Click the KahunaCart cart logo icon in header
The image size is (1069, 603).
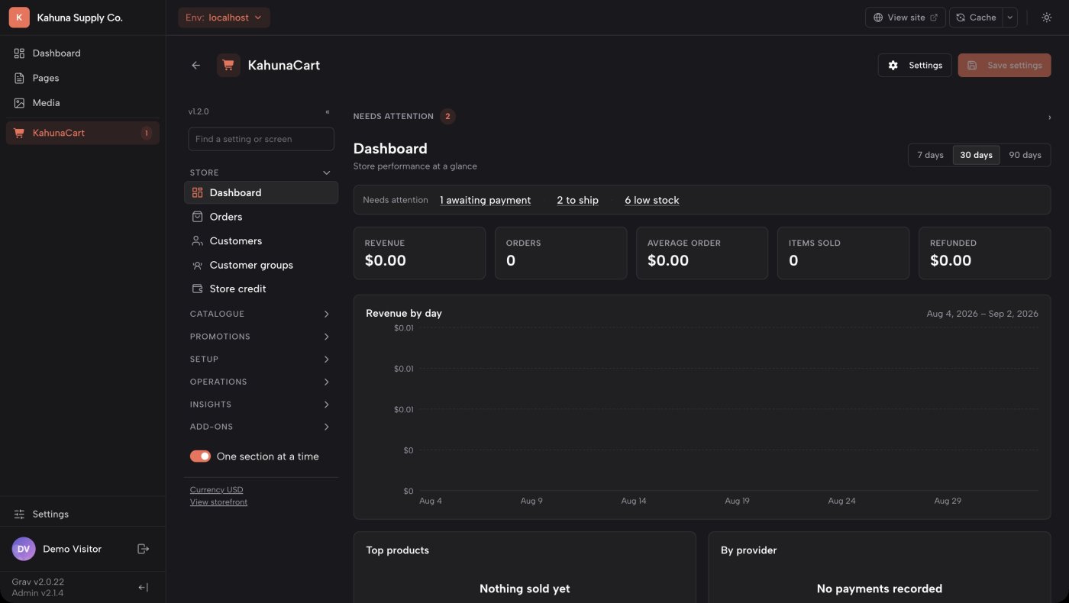[228, 66]
